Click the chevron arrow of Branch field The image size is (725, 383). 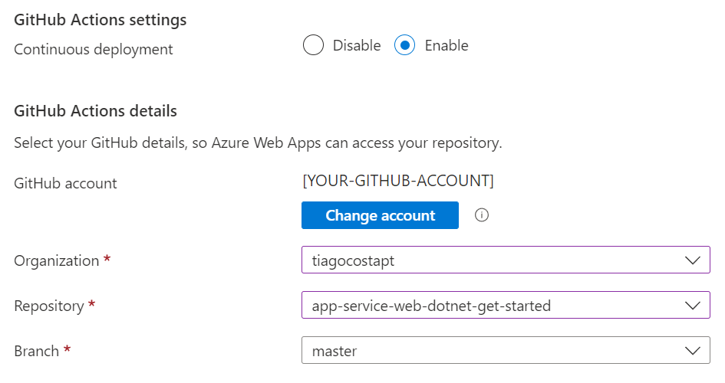click(x=692, y=351)
